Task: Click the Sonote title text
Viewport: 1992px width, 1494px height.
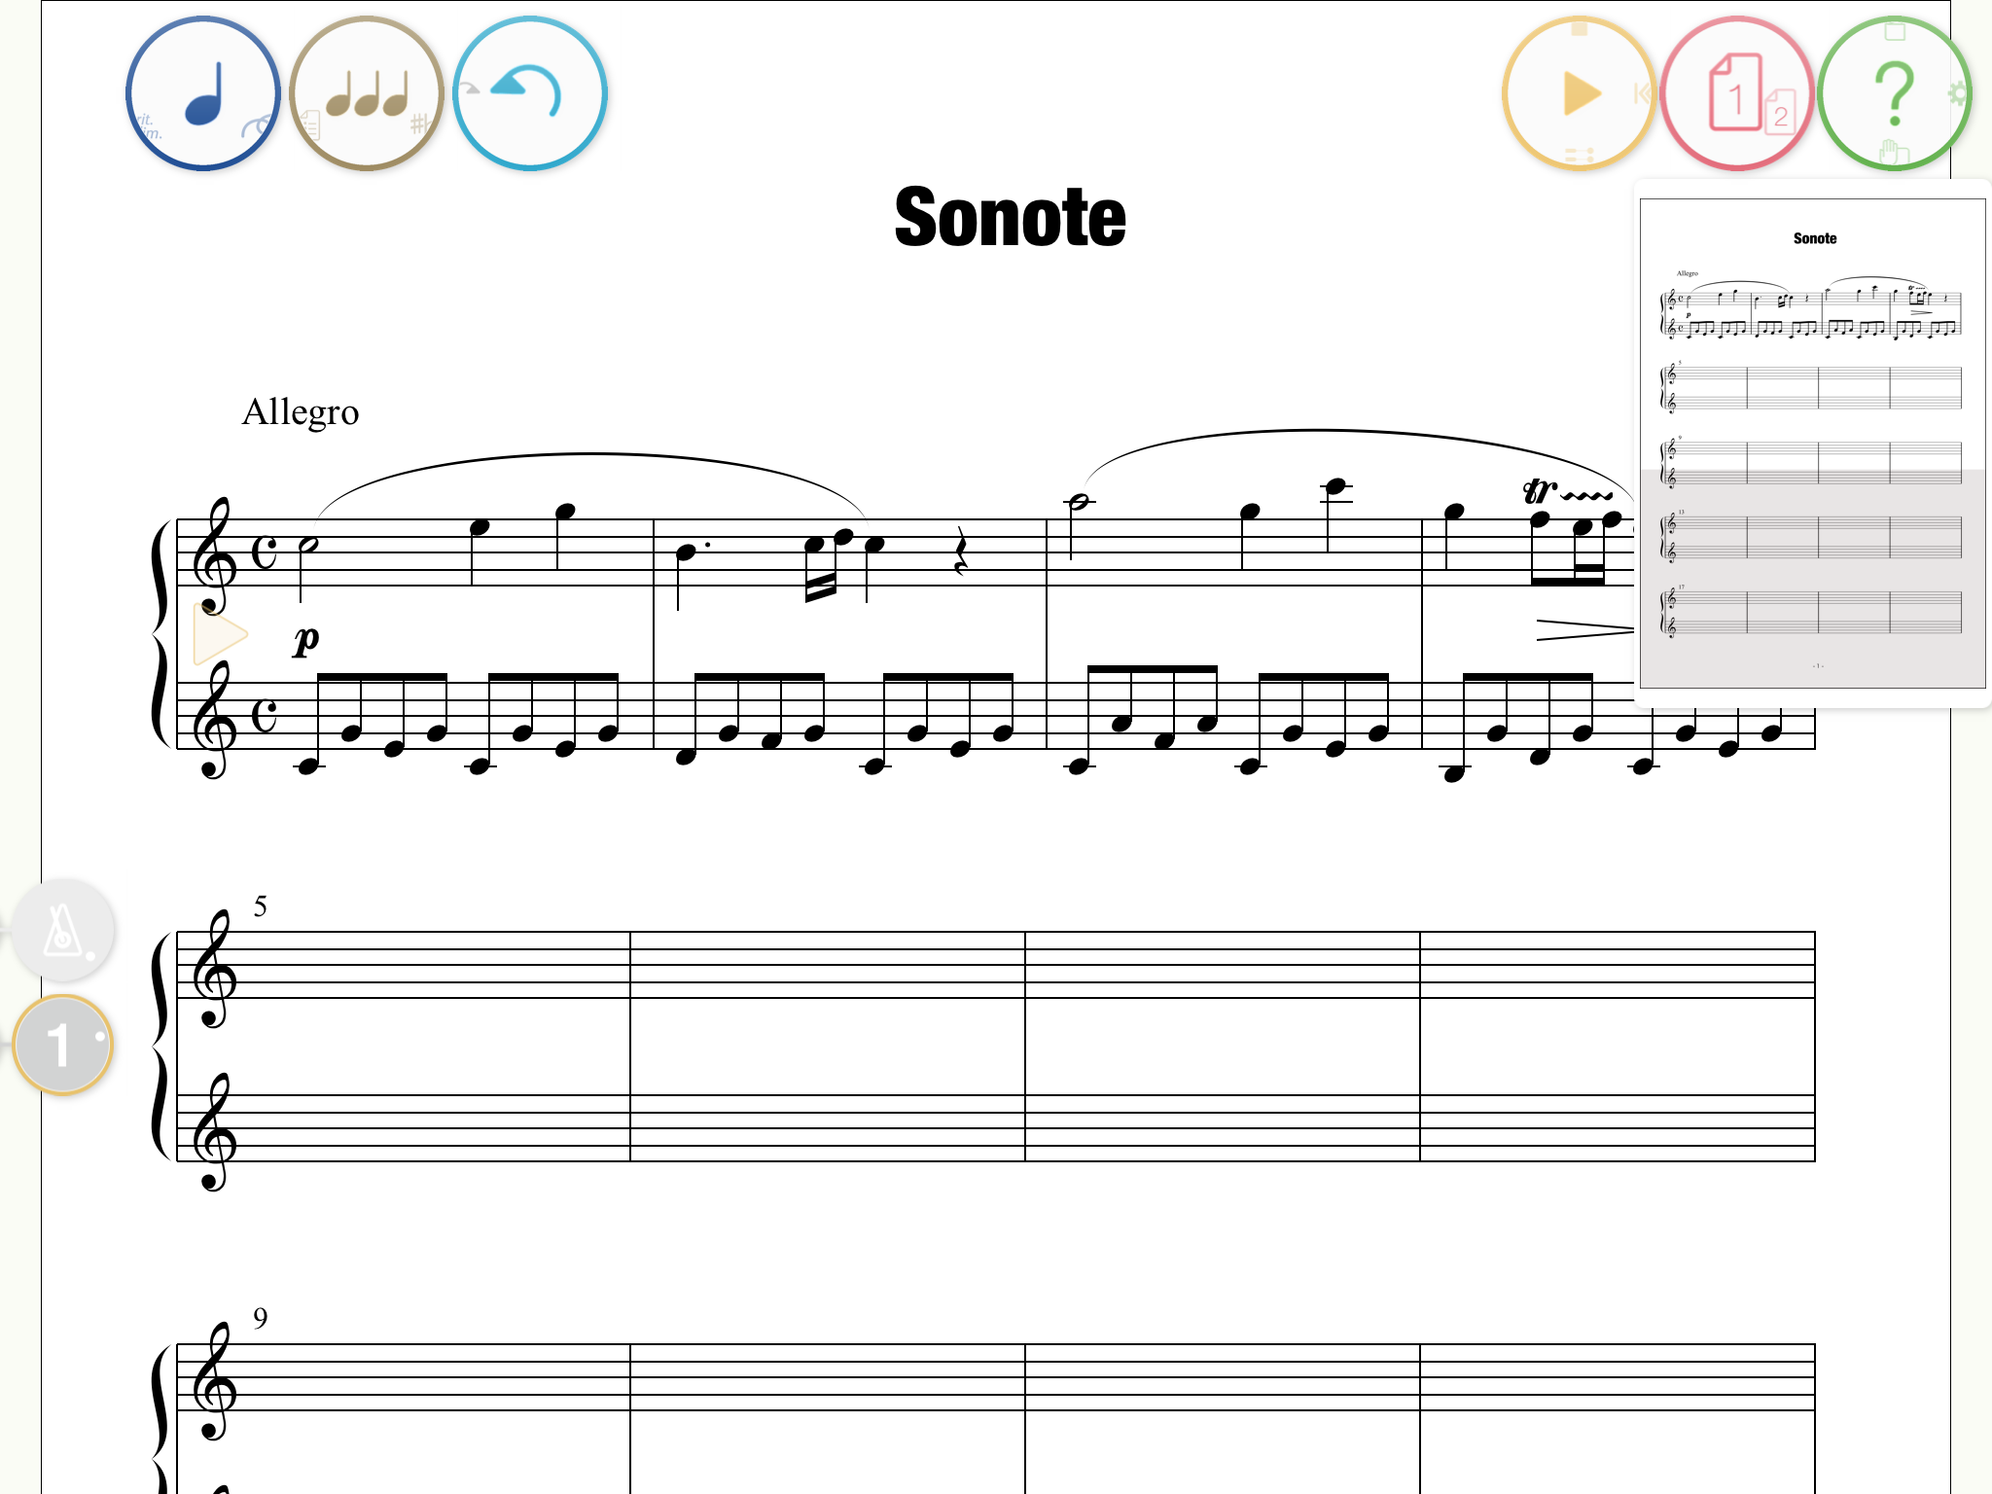Action: point(1010,217)
